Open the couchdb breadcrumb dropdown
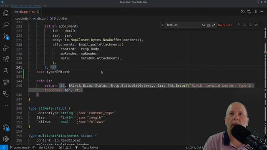This screenshot has height=150, width=267. 21,18
